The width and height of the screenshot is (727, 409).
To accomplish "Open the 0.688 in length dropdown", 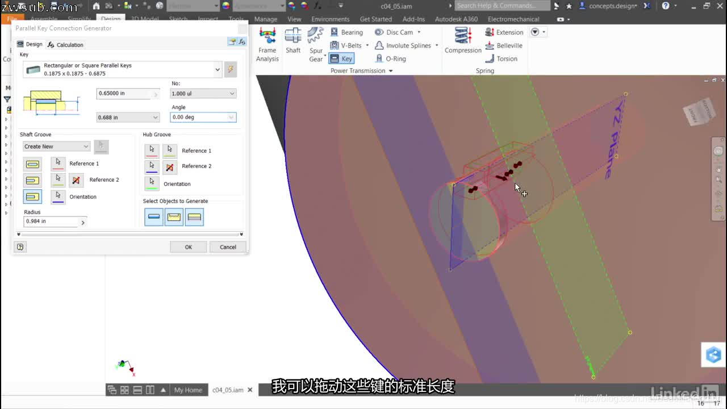I will tap(155, 118).
